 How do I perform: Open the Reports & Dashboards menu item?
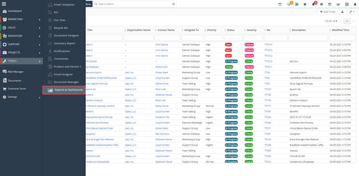tap(64, 90)
